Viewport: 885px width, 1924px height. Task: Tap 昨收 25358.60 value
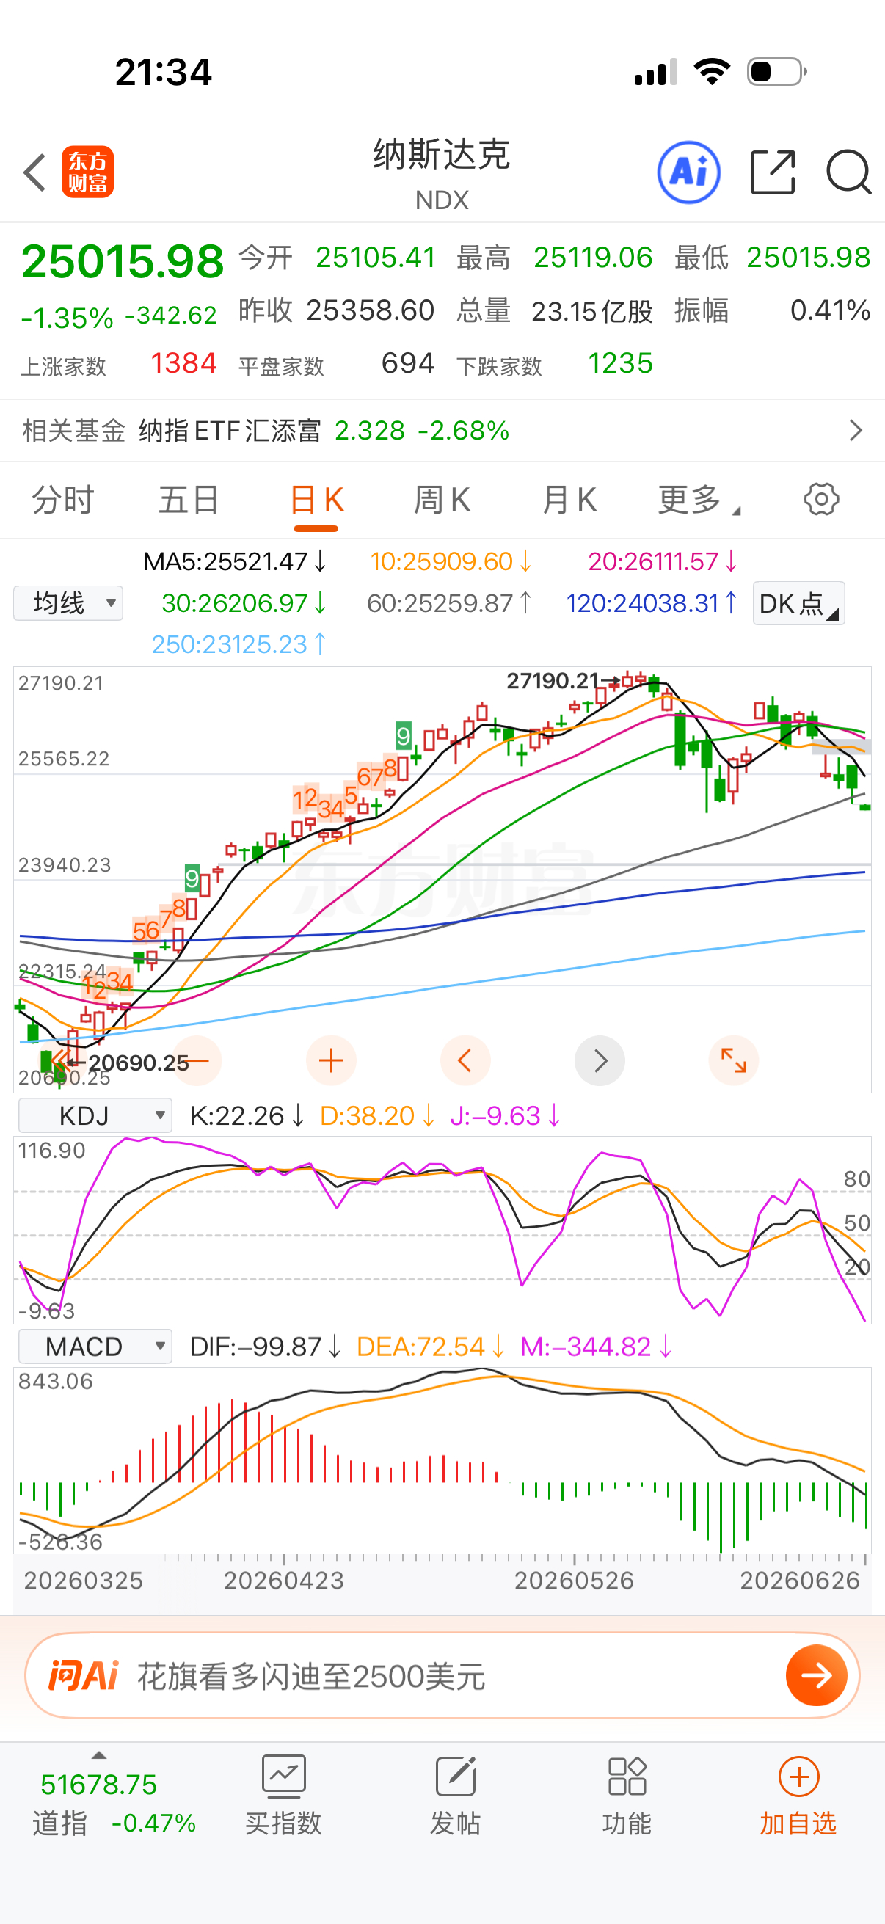(x=337, y=310)
